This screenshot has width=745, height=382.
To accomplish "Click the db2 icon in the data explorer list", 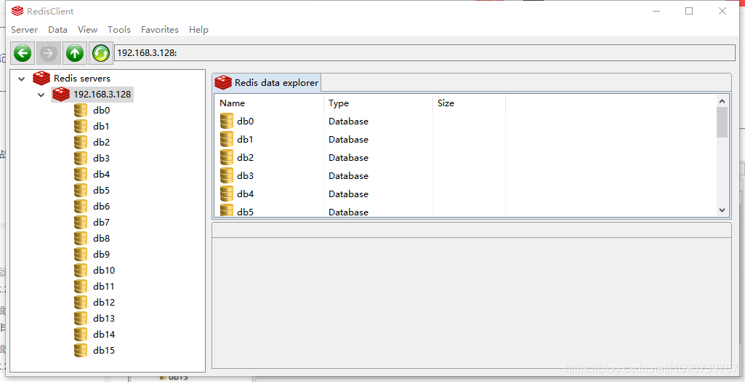I will click(x=227, y=157).
